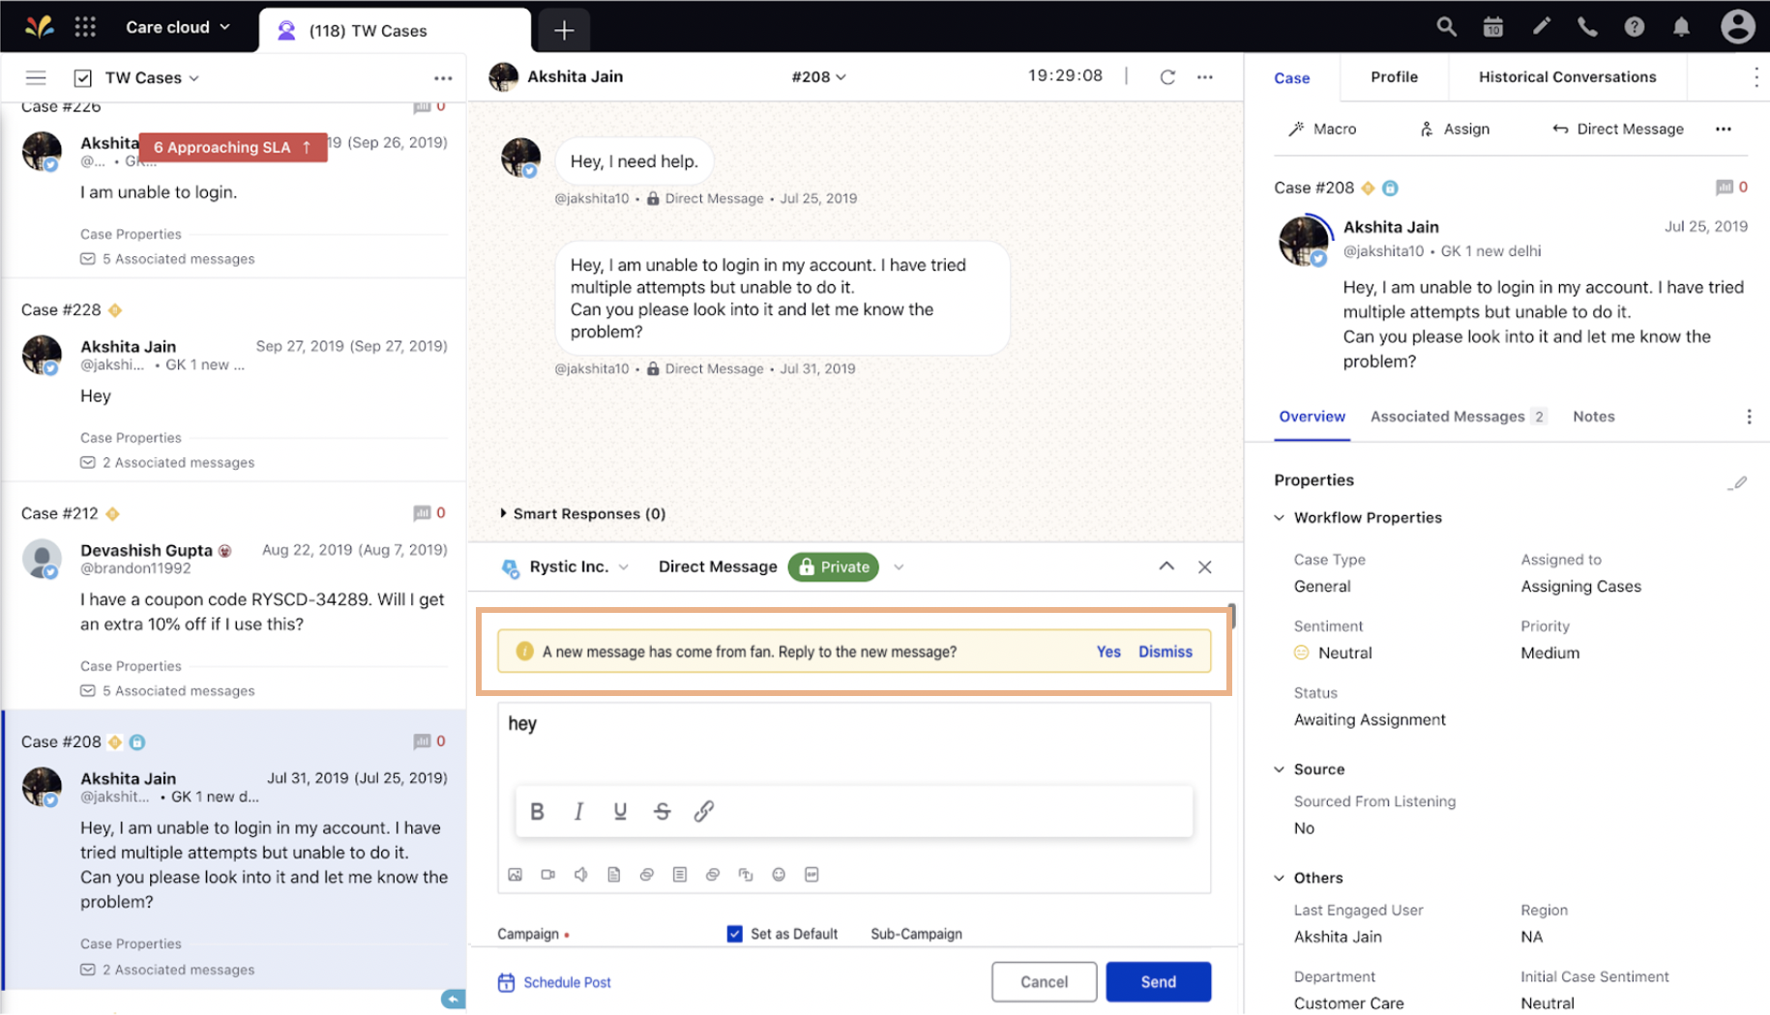Viewport: 1770px width, 1015px height.
Task: Open the TW Cases view dropdown
Action: click(x=152, y=77)
